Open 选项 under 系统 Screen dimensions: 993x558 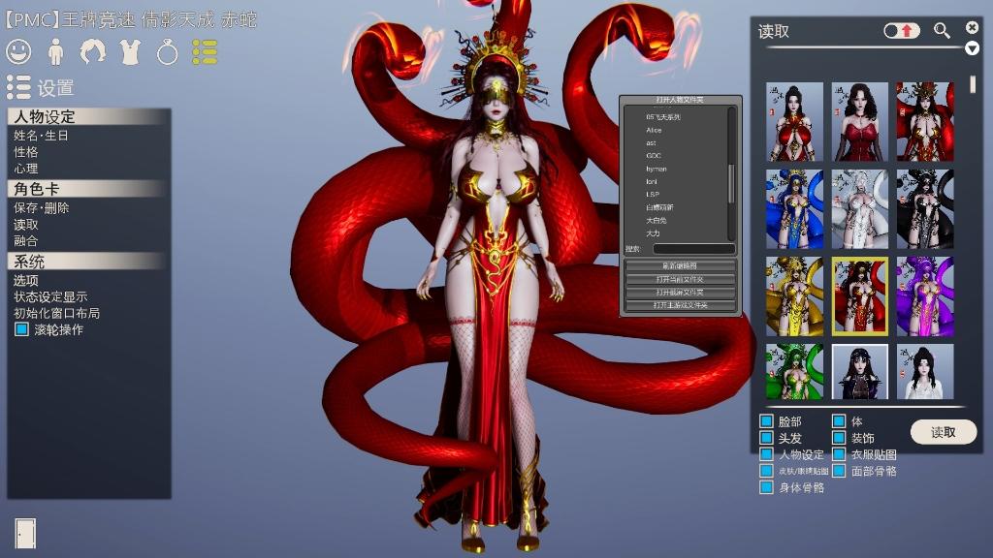click(x=26, y=280)
